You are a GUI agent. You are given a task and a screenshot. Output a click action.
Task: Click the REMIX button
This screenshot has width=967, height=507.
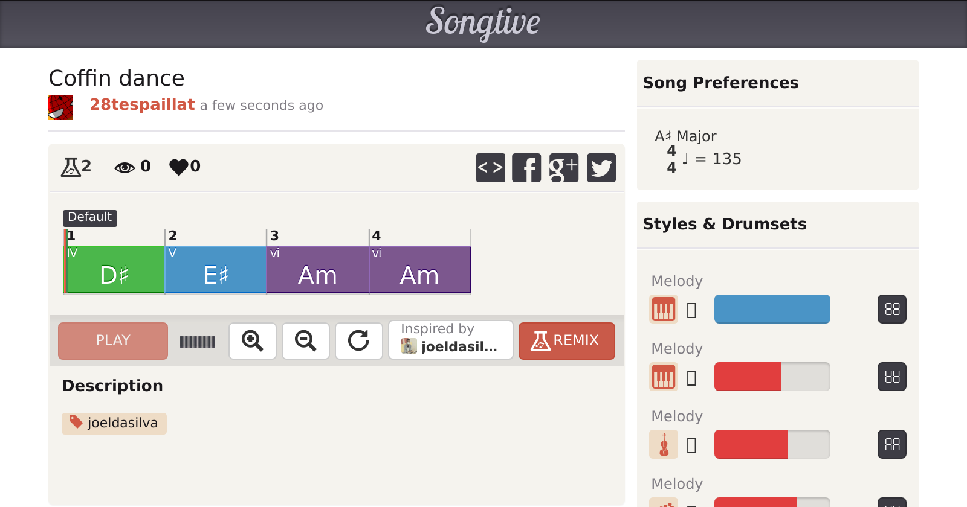click(566, 341)
